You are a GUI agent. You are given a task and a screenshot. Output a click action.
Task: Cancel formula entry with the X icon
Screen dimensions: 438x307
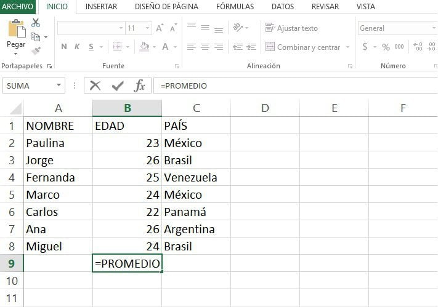(95, 86)
